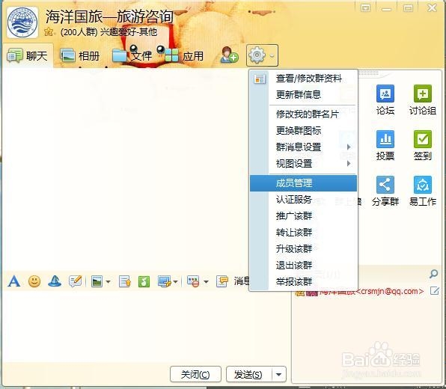Click the member search magnifier icon
446x389 pixels.
(x=433, y=274)
